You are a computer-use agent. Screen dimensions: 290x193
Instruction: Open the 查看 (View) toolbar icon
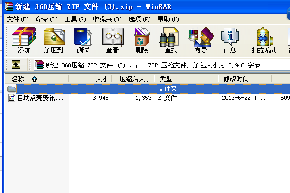coord(112,40)
